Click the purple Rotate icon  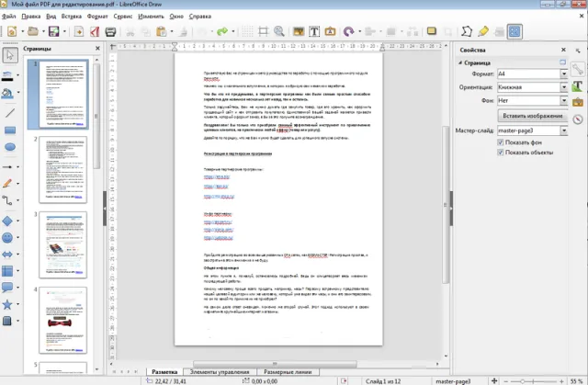(349, 31)
